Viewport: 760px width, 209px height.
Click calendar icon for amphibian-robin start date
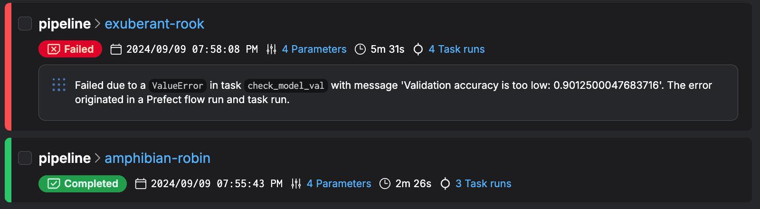[141, 184]
